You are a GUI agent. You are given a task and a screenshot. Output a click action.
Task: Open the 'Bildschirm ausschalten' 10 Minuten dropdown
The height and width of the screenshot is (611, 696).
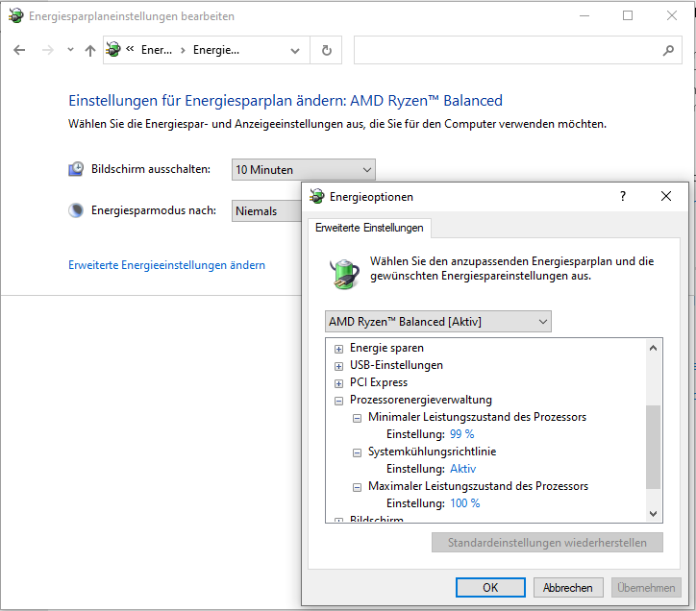[303, 169]
